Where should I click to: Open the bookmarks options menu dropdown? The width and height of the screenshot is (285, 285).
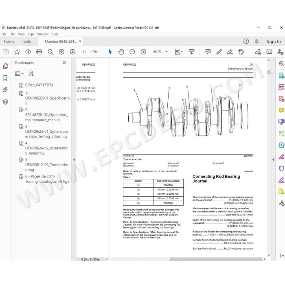tap(19, 74)
